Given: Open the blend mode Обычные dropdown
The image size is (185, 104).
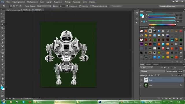Looking at the screenshot, I should point(153,71).
